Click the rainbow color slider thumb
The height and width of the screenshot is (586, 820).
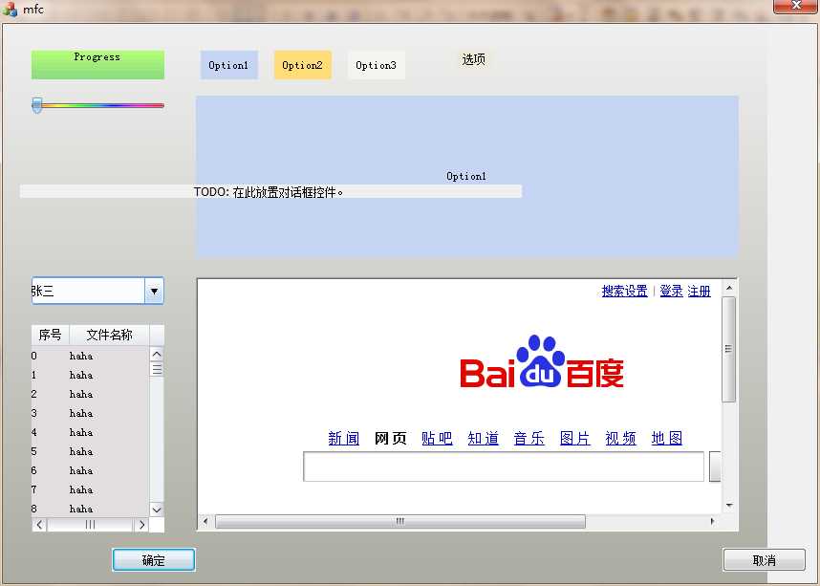36,104
